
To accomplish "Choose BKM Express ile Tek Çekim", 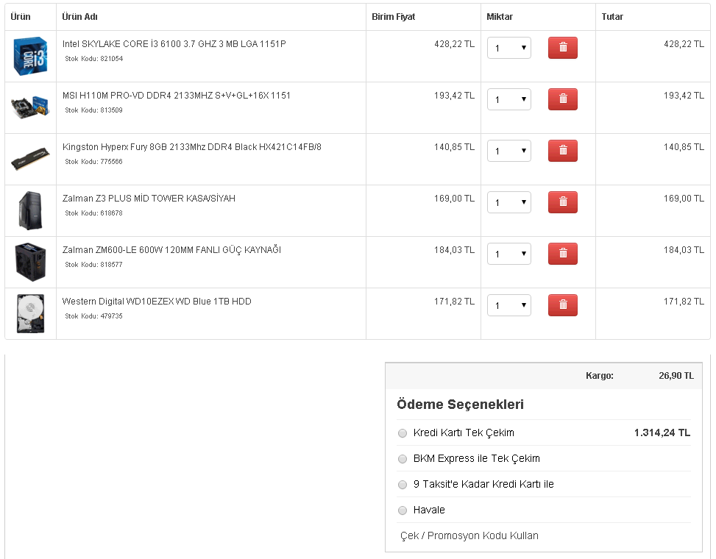I will [403, 459].
